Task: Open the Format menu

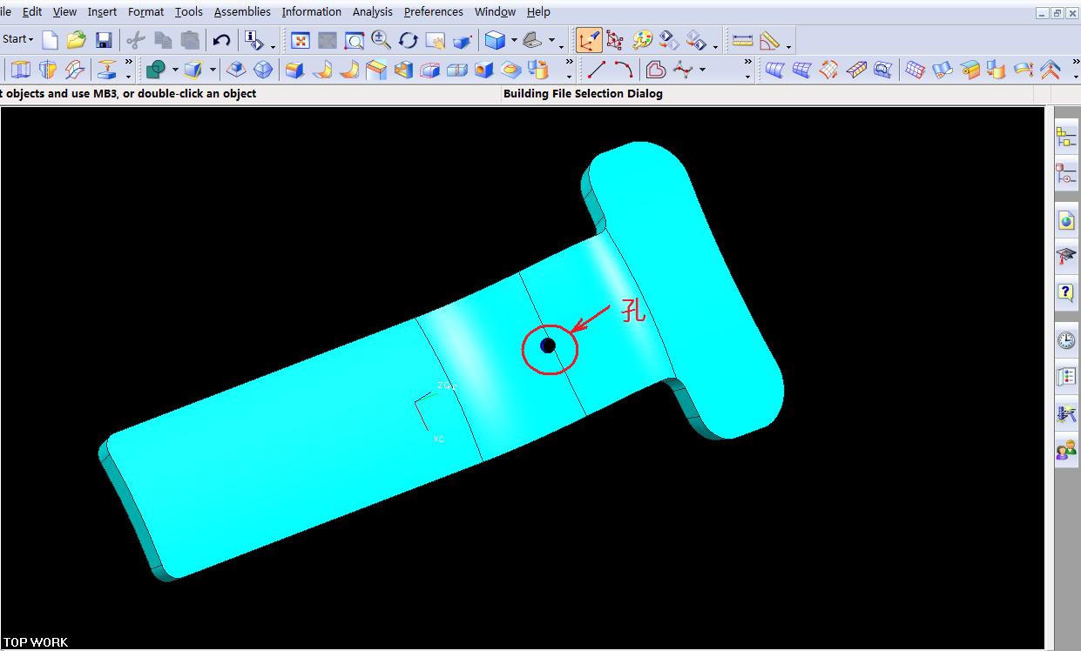Action: click(x=145, y=11)
